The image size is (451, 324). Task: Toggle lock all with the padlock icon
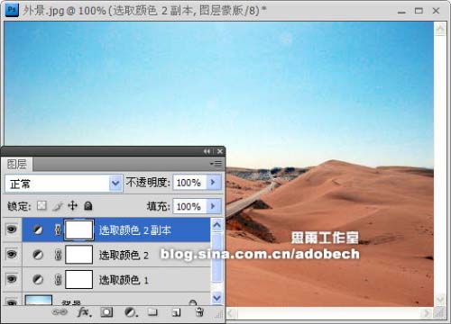(88, 206)
